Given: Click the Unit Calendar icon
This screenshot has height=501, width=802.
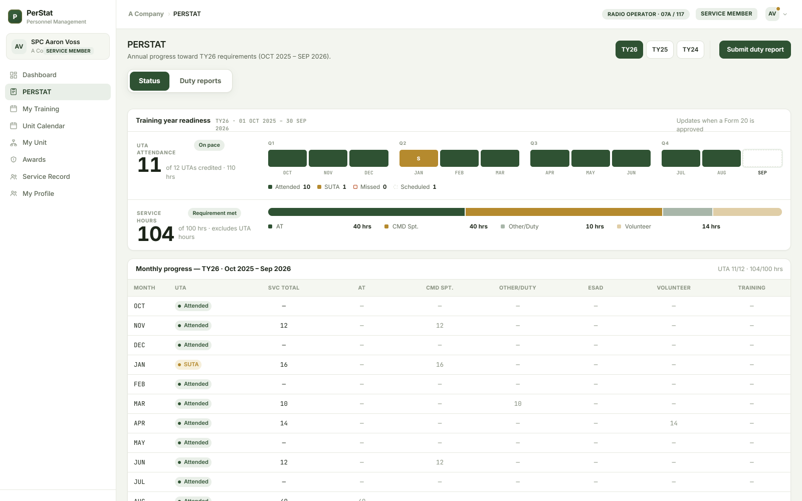Looking at the screenshot, I should [x=14, y=126].
